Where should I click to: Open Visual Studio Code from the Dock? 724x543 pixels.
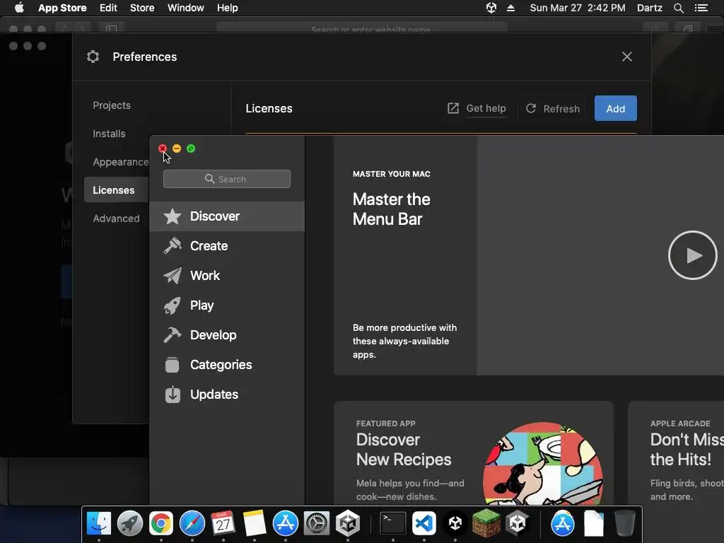pyautogui.click(x=424, y=524)
